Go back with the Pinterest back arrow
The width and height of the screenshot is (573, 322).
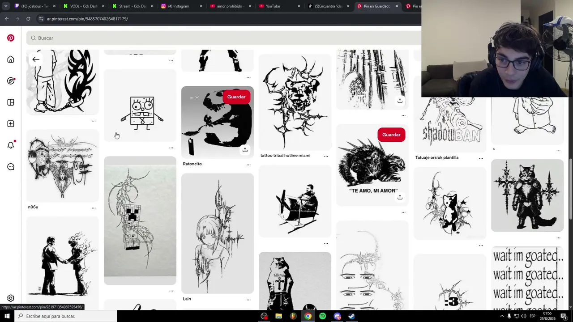pyautogui.click(x=36, y=59)
